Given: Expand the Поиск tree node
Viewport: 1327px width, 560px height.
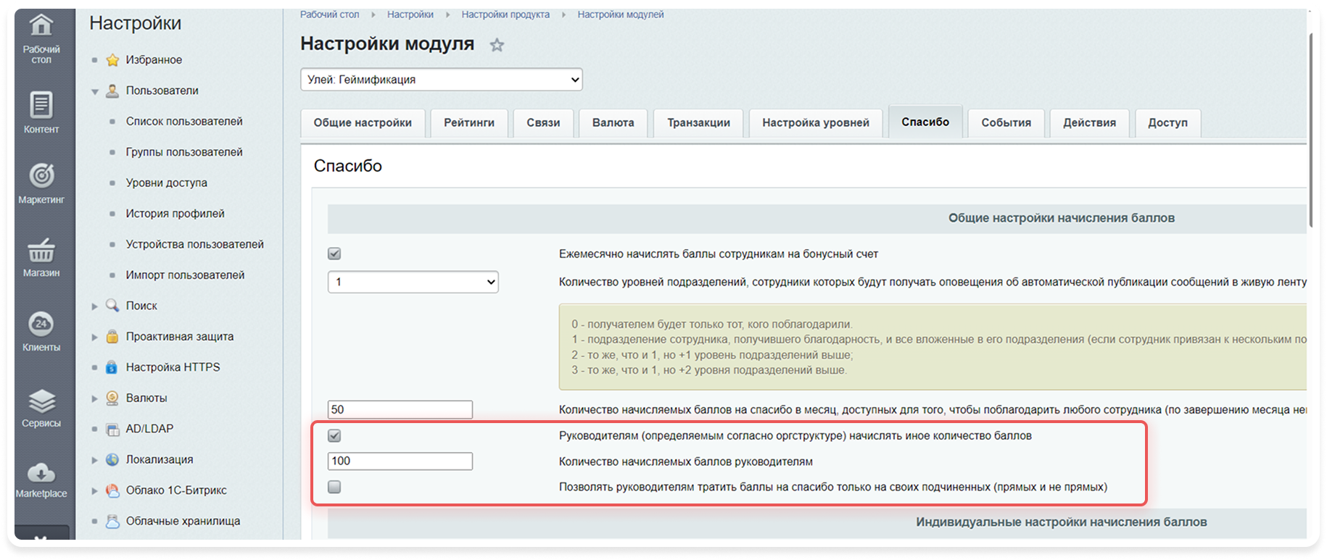Looking at the screenshot, I should (95, 306).
